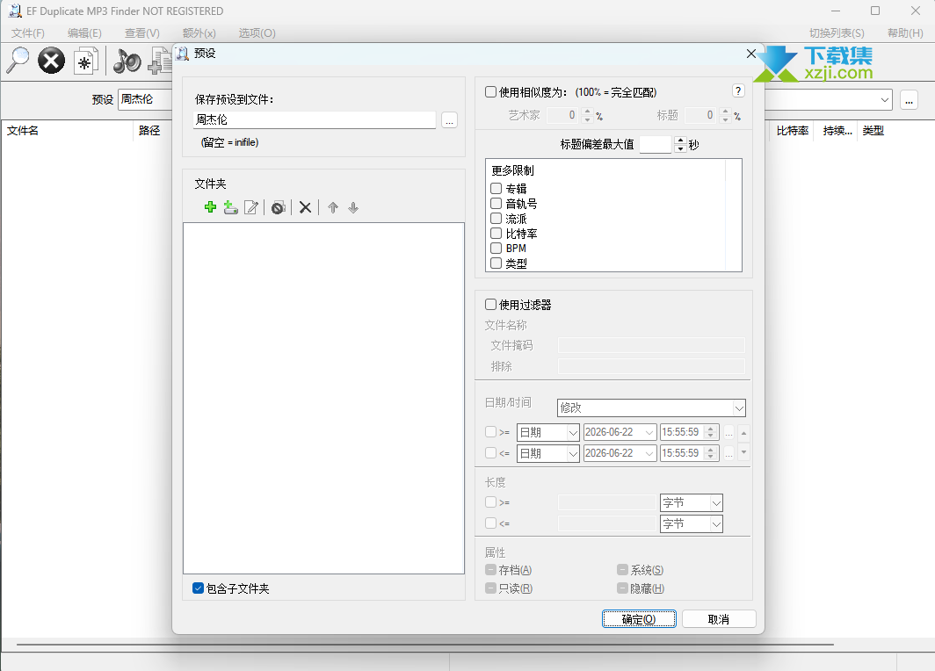Open the 字节 unit dropdown in length <= row
935x671 pixels.
click(692, 523)
